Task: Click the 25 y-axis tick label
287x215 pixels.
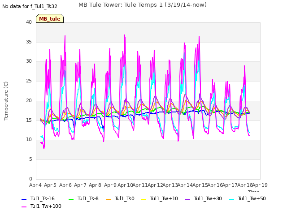Action: click(29, 81)
